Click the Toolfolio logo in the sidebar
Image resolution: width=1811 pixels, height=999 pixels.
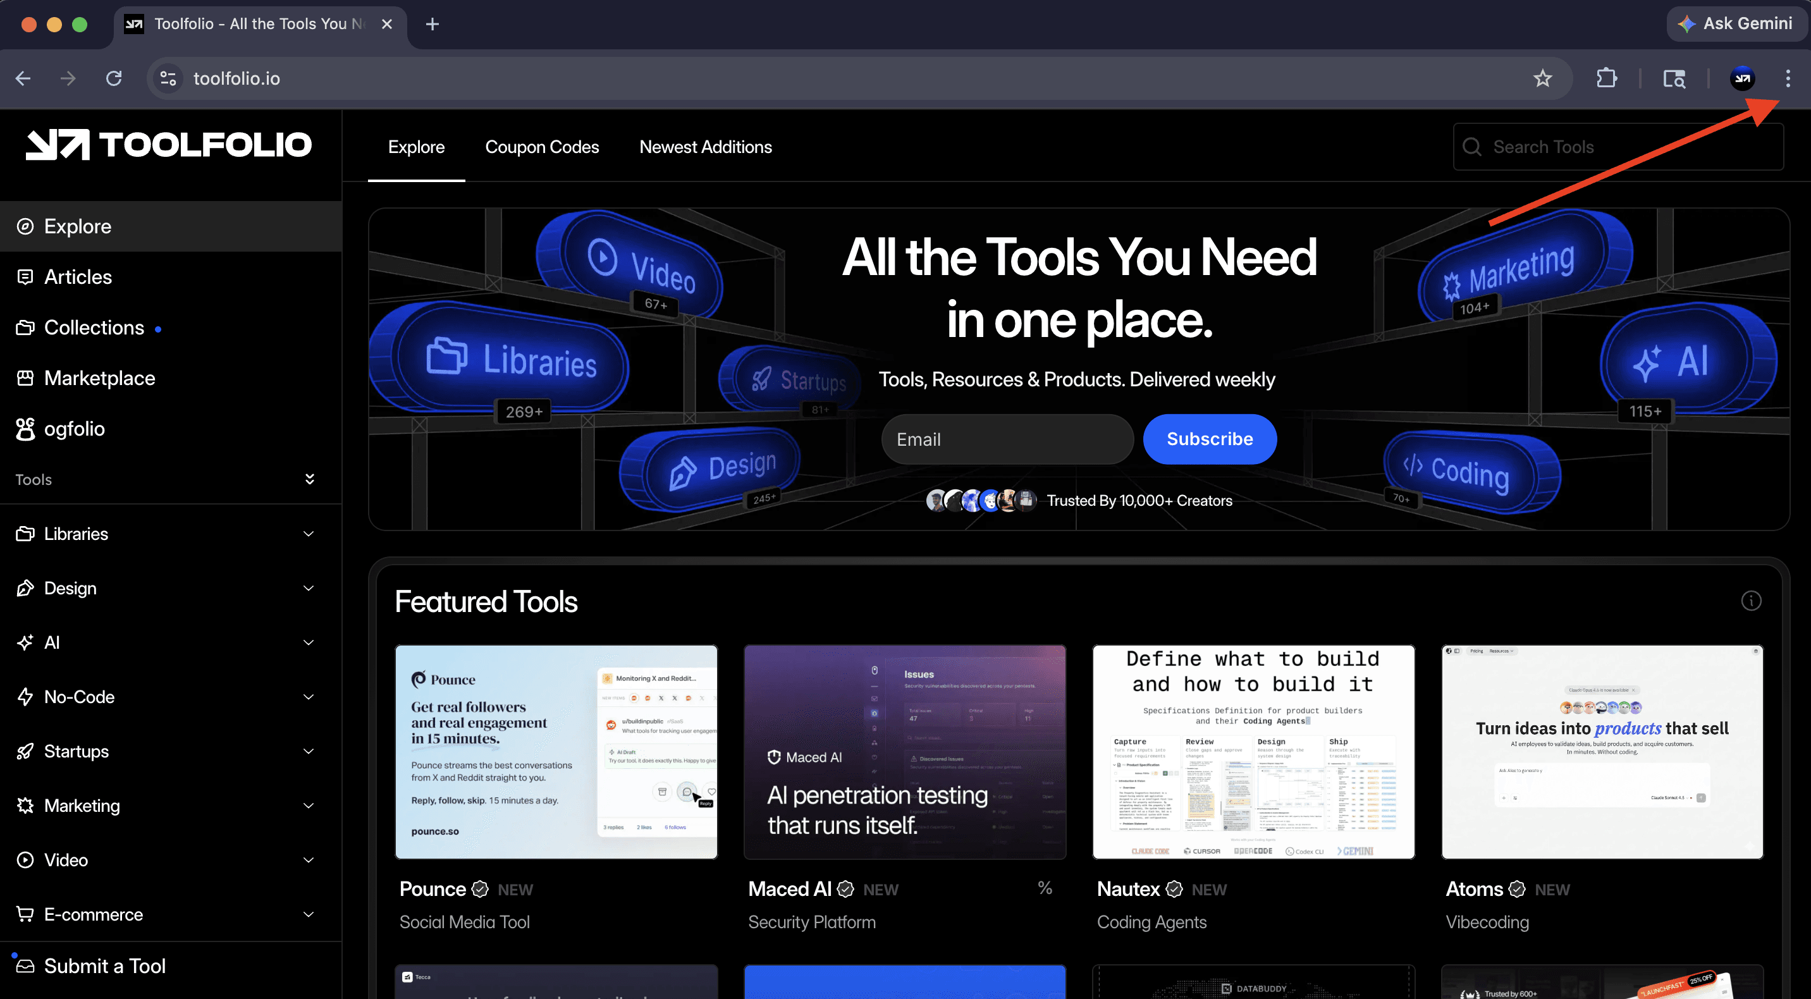[169, 145]
